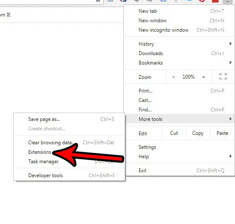Open Extensions from More tools submenu
This screenshot has height=224, width=235.
pos(69,152)
